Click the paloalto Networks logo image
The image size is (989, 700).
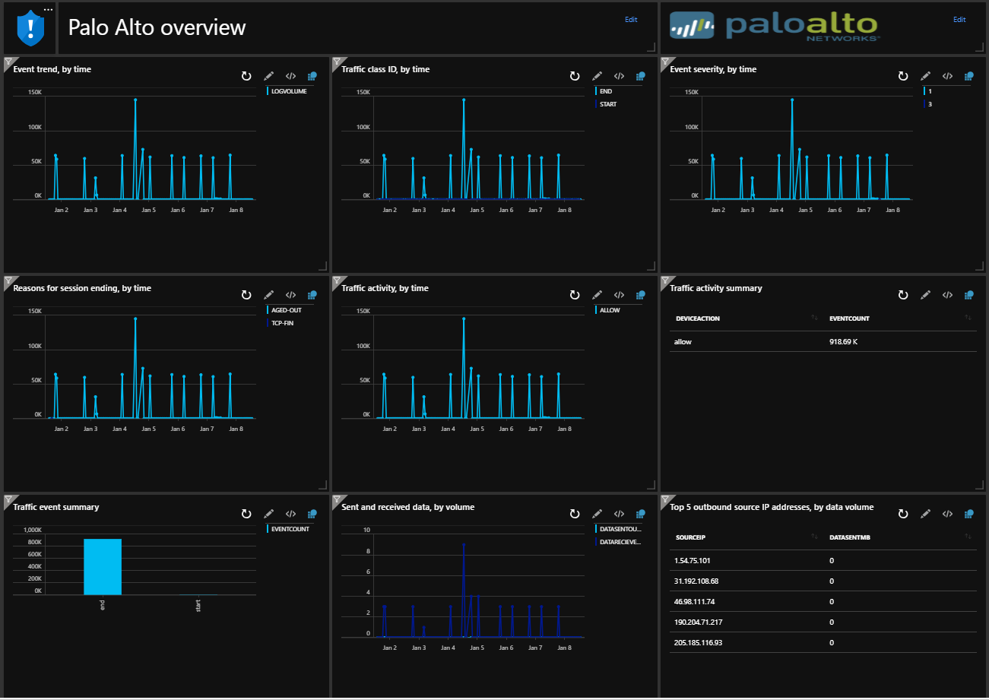click(x=775, y=26)
